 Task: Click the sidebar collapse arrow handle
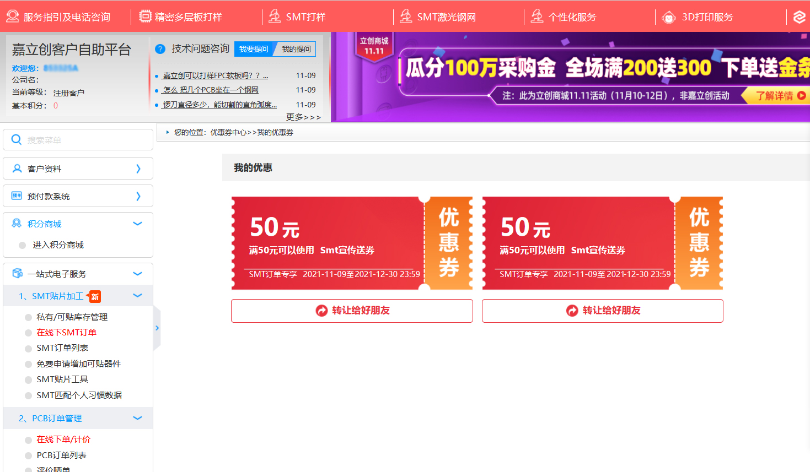[157, 328]
